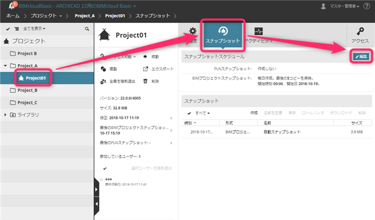The image size is (375, 220).
Task: Click the list view icon in the sidebar
Action: tap(17, 29)
